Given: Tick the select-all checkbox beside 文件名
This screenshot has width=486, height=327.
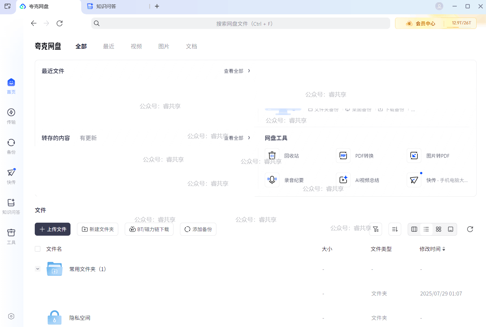Looking at the screenshot, I should click(38, 249).
